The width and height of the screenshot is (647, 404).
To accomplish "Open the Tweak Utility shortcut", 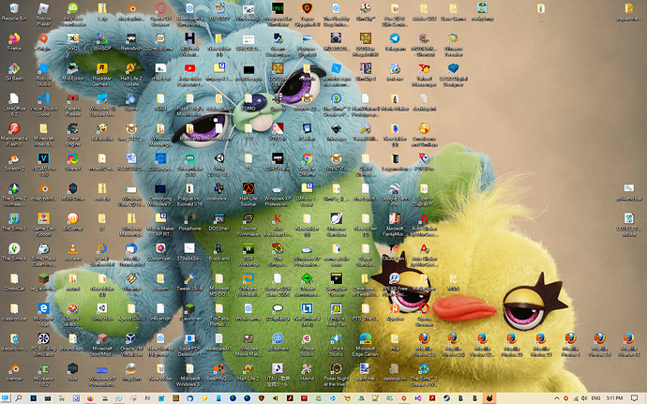I will click(189, 283).
